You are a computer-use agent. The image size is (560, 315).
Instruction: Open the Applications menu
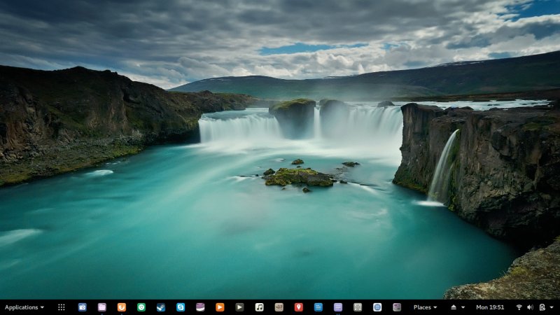pos(24,307)
